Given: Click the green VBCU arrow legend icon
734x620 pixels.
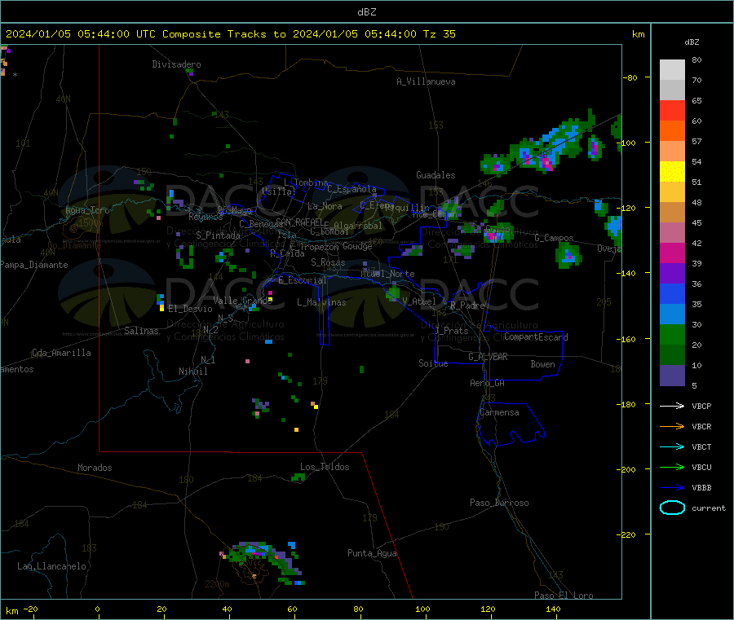Looking at the screenshot, I should (672, 467).
